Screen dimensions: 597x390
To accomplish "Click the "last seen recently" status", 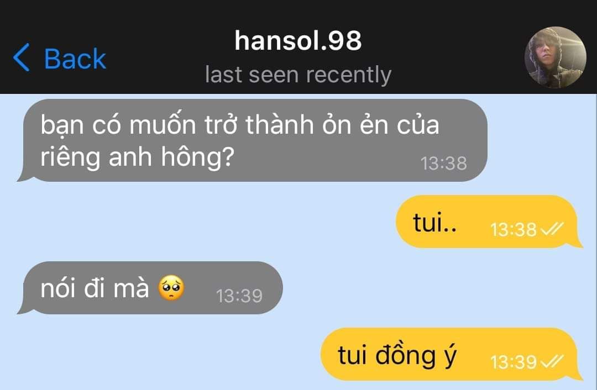I will point(298,75).
